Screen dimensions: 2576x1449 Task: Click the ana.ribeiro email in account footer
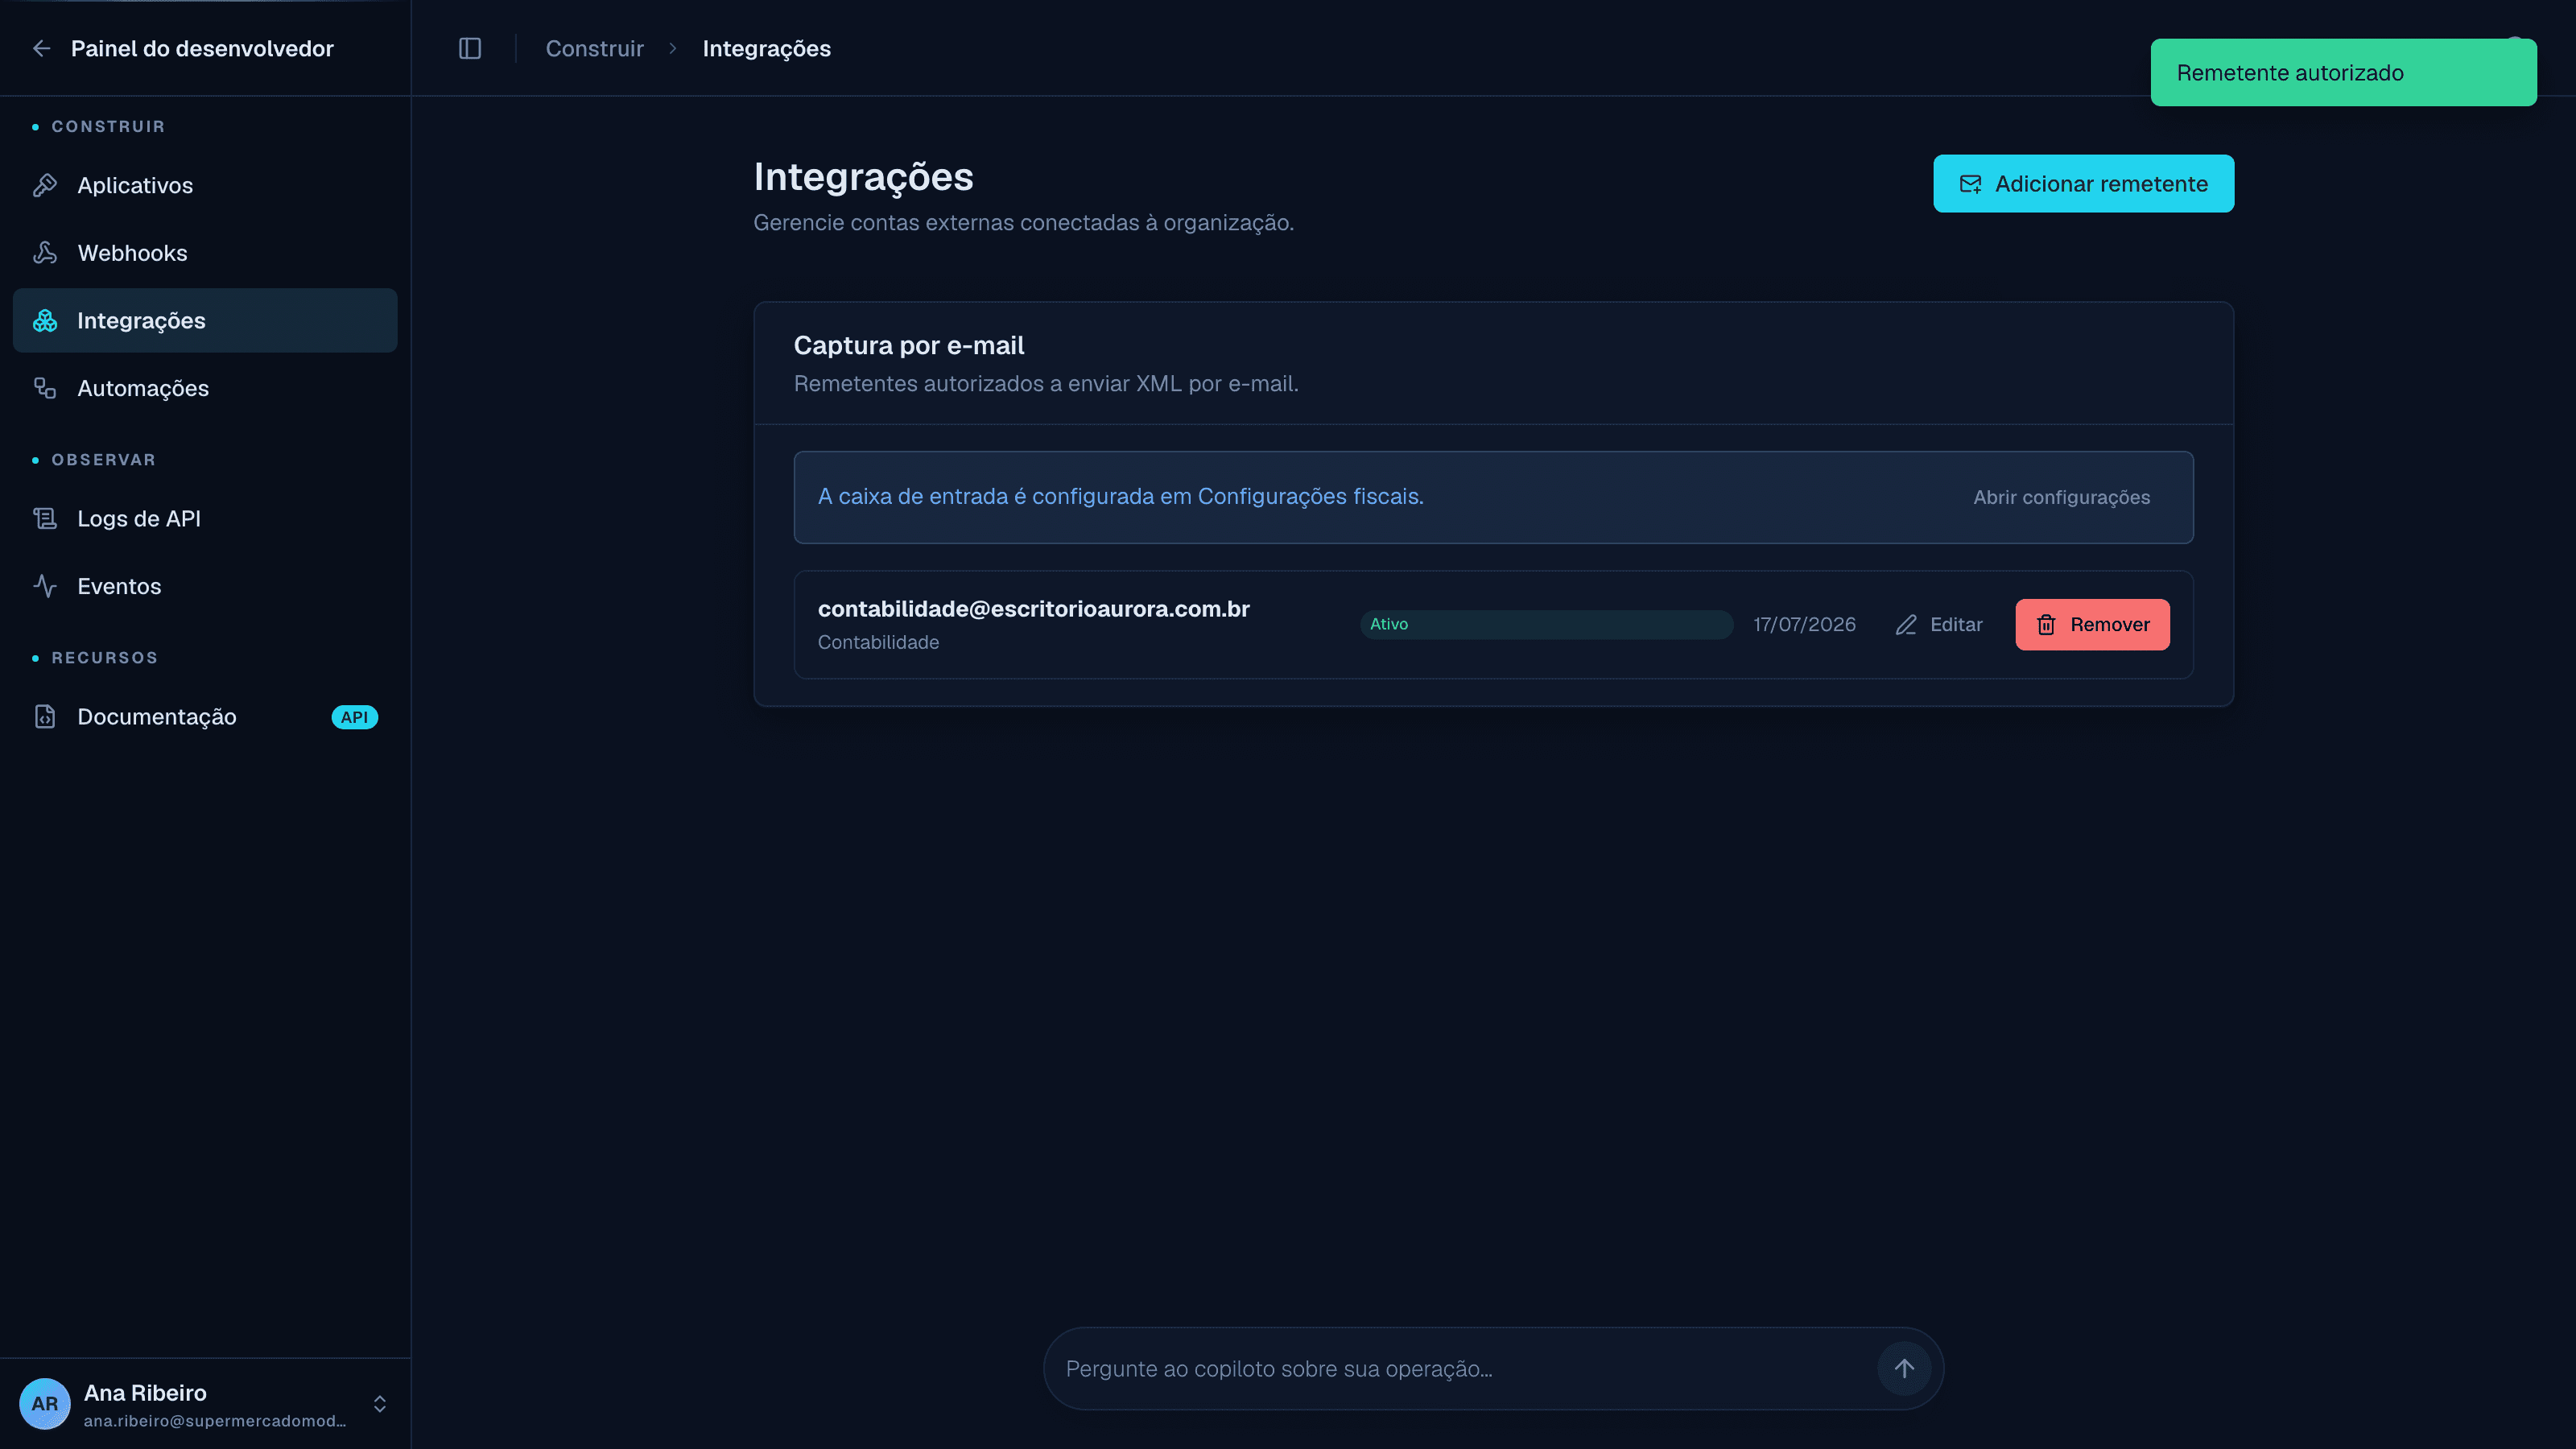(215, 1421)
